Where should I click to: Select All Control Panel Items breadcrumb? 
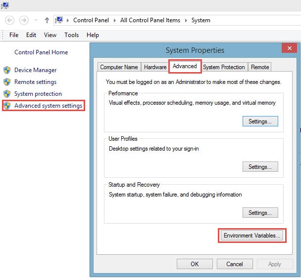[150, 20]
